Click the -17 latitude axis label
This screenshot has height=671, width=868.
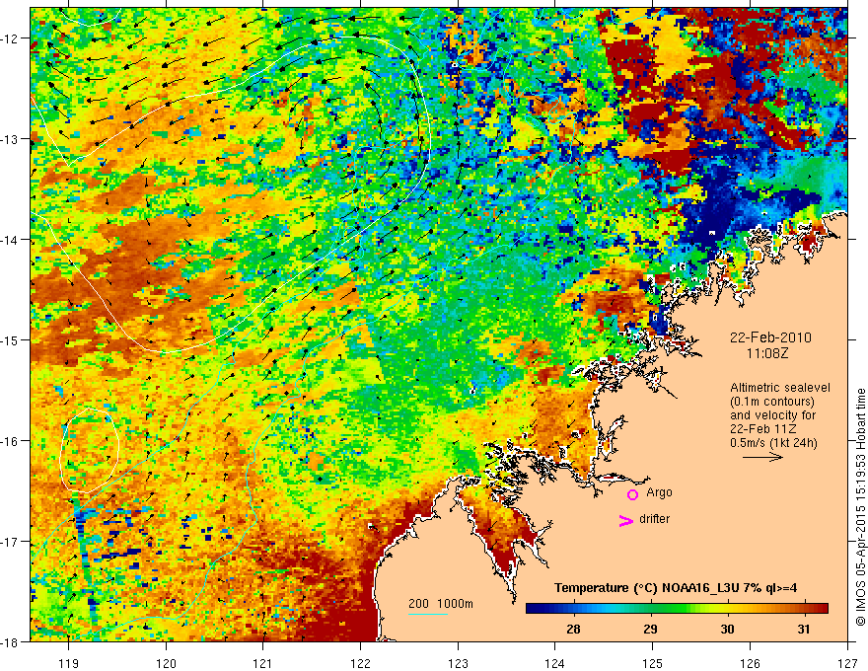tap(12, 542)
